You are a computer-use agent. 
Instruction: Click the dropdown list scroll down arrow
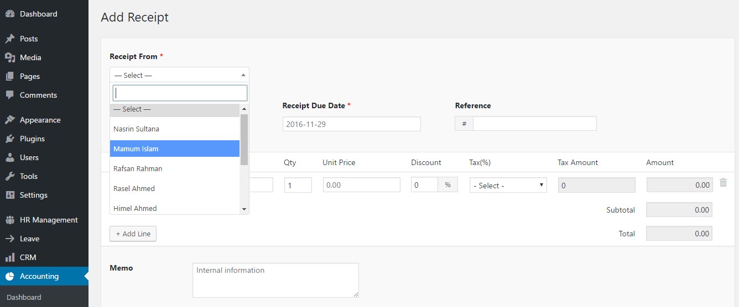coord(244,209)
